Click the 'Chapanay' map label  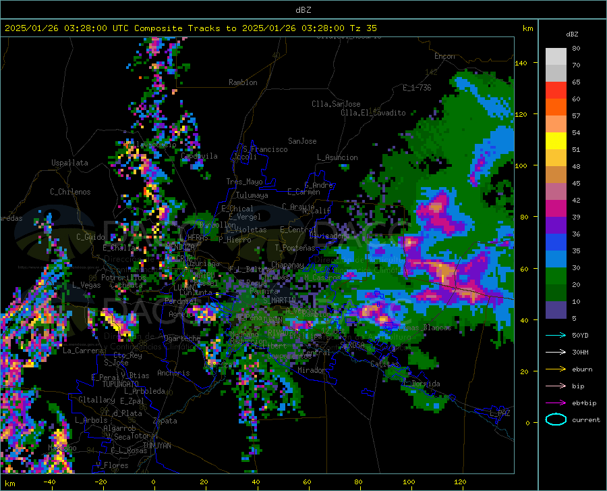(287, 265)
